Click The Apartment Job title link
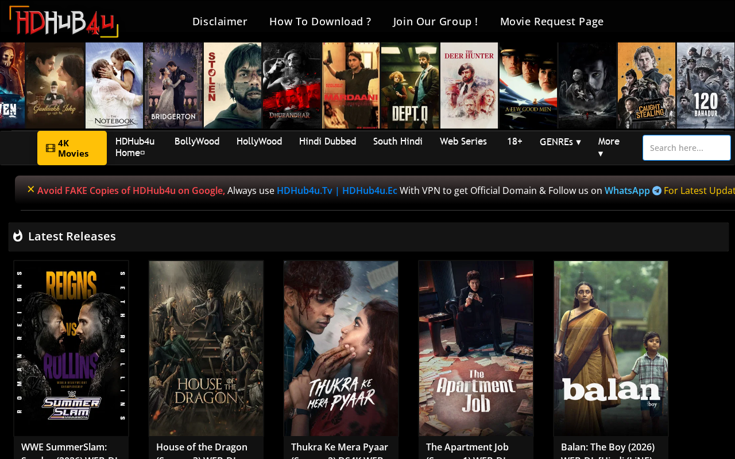The image size is (735, 459). (467, 450)
